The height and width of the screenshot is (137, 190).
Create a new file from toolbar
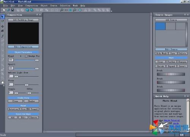coord(4,10)
